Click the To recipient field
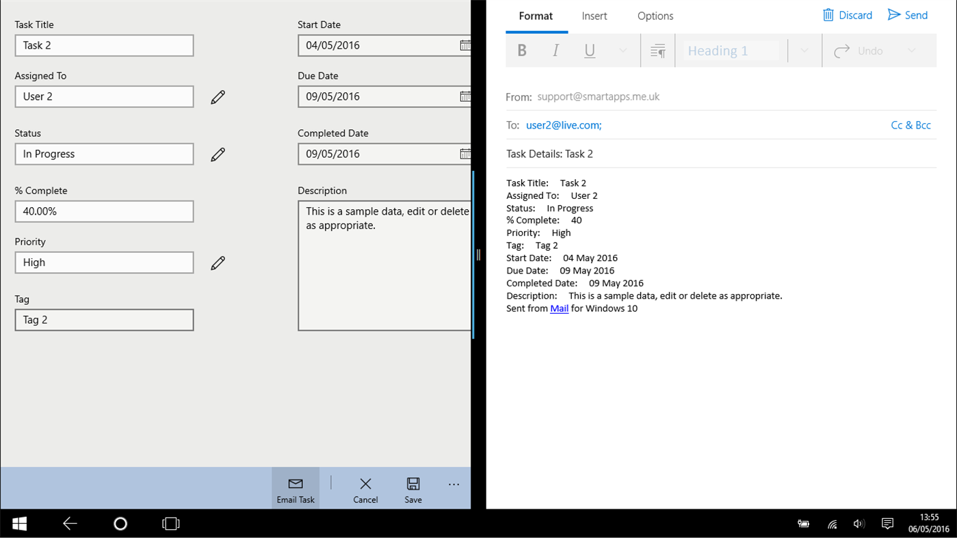The image size is (957, 538). click(x=563, y=125)
